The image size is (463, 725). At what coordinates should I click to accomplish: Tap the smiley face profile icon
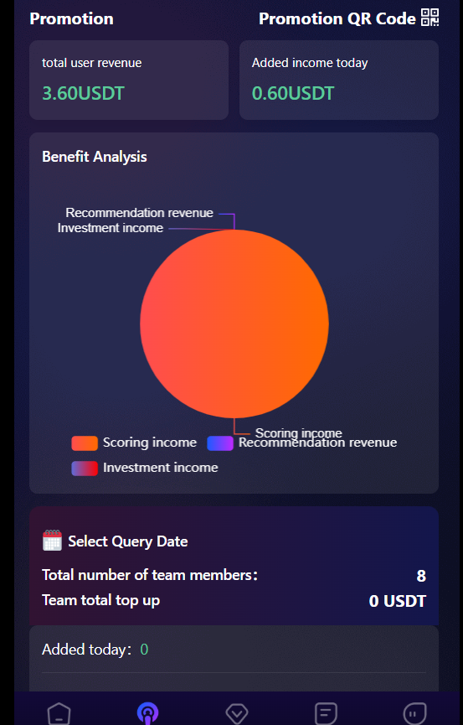tap(414, 713)
